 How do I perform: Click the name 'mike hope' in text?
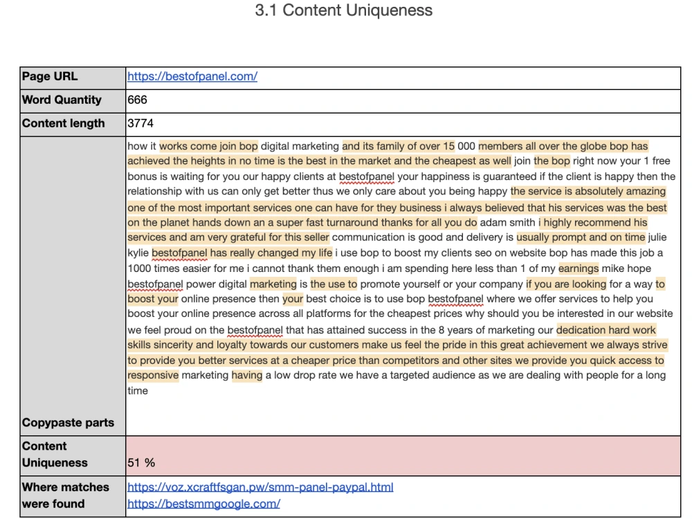click(626, 268)
